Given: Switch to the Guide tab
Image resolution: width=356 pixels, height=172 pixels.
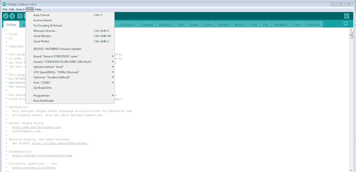Looking at the screenshot, I should 194,25.
